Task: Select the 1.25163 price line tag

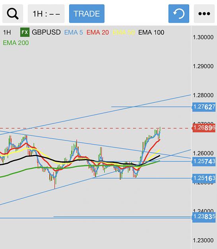Action: pyautogui.click(x=204, y=178)
